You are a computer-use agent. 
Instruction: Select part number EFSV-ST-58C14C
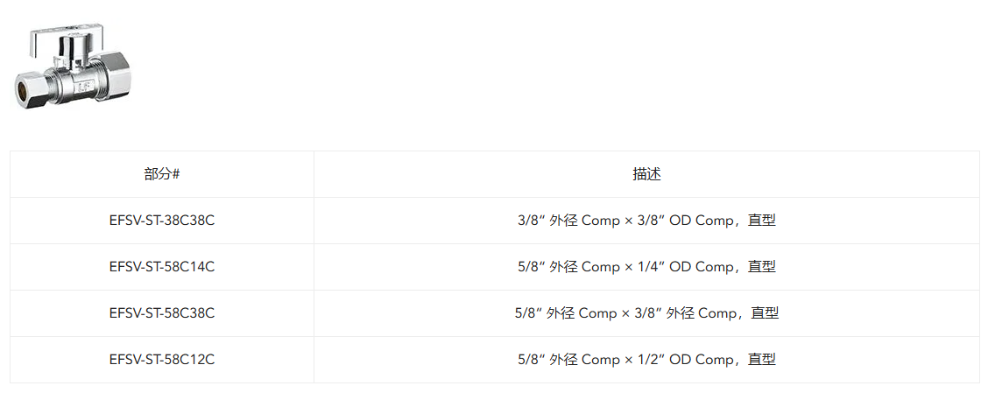(x=162, y=267)
